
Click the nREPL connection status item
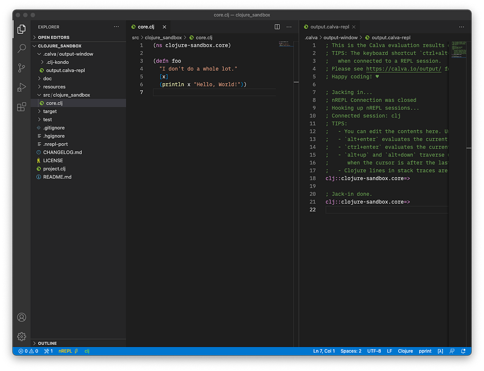pyautogui.click(x=68, y=351)
